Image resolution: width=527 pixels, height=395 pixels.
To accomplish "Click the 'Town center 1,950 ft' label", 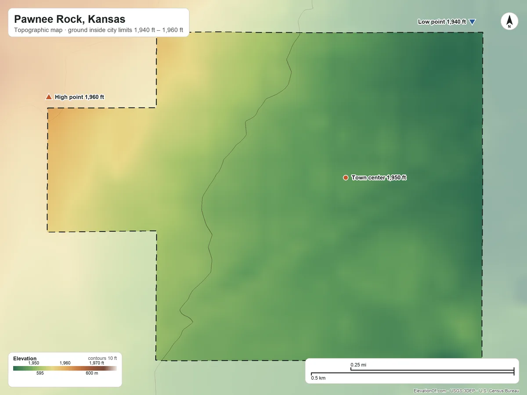I will click(x=379, y=178).
